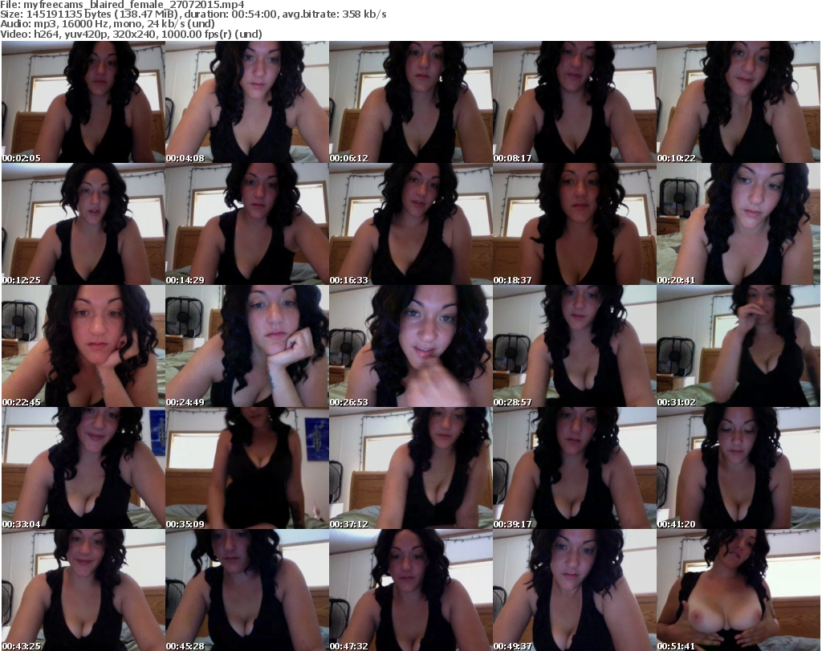Choose the frame at 00:47:32
Viewport: 822px width, 651px height.
(410, 590)
